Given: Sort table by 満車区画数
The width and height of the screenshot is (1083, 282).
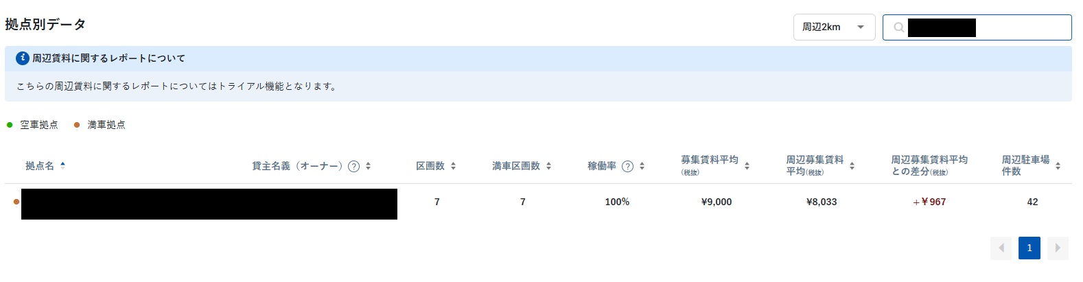Looking at the screenshot, I should point(548,166).
